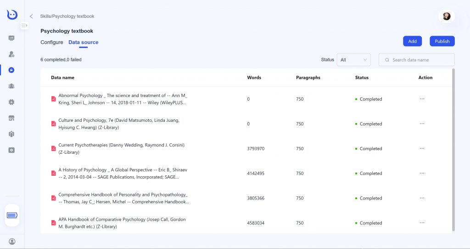
Task: Open action menu for Current Psychotherapies row
Action: tap(422, 149)
